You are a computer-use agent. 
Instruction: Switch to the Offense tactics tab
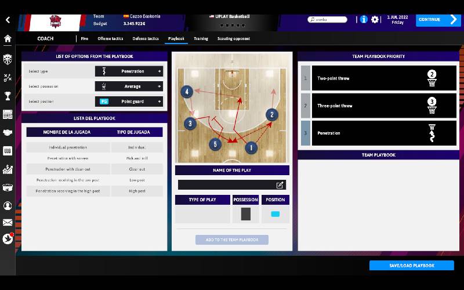pos(110,39)
